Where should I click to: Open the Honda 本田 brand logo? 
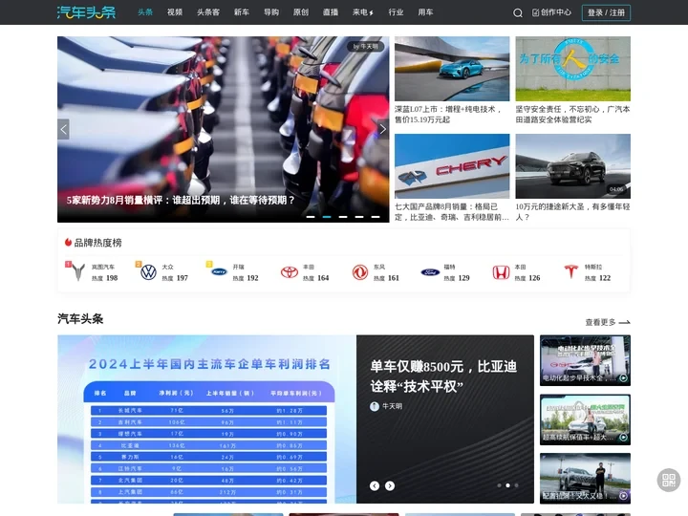(x=501, y=272)
